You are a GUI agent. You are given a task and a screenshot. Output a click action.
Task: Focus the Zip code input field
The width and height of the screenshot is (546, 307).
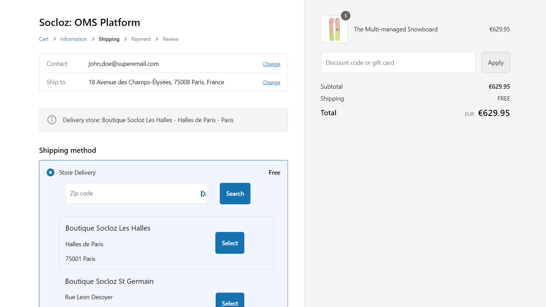tap(136, 193)
